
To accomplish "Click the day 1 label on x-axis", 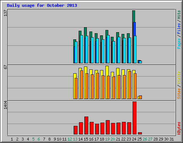I will [12, 139].
